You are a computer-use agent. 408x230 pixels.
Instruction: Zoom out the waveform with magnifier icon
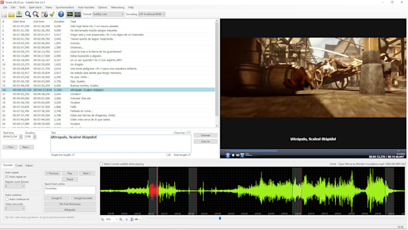(x=102, y=219)
